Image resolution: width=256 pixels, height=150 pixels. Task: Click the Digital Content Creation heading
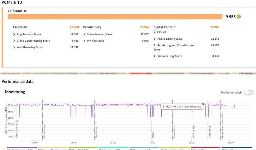click(164, 29)
